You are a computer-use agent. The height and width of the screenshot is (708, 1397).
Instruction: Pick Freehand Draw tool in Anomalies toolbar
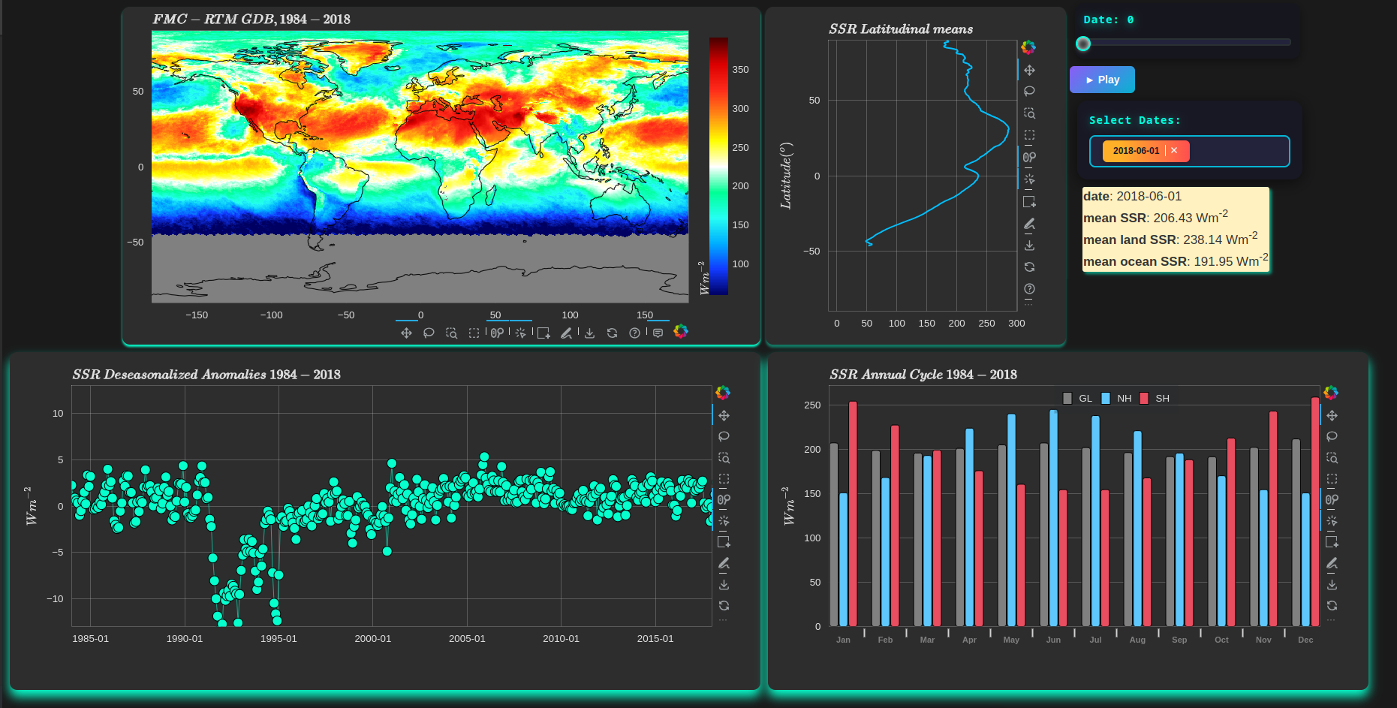pos(724,563)
